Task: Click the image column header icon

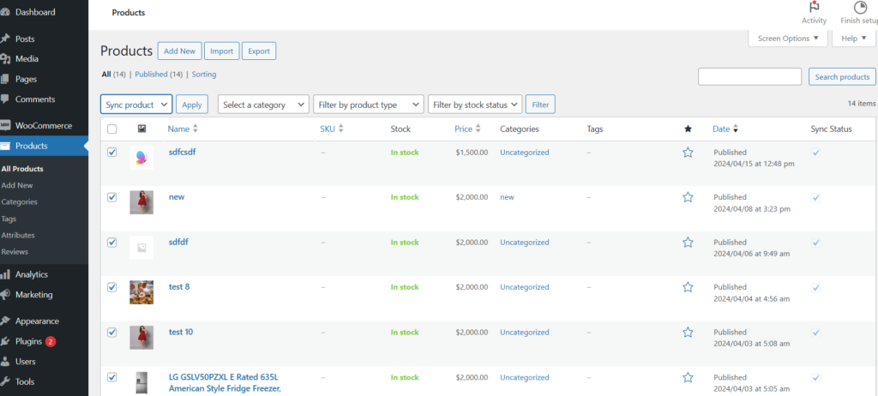Action: click(141, 129)
